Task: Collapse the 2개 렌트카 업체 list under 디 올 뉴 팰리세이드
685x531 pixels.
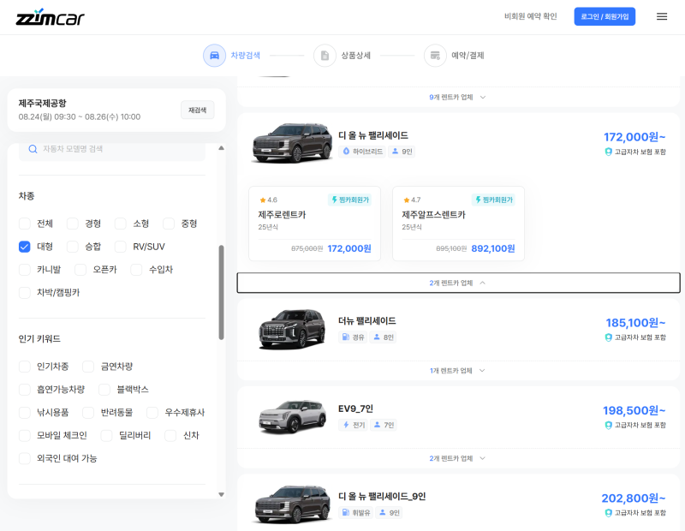Action: click(x=458, y=283)
